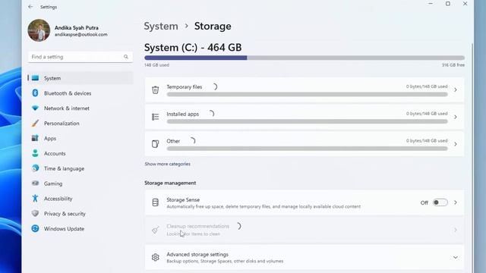Go to Personalization settings
This screenshot has height=273, width=486.
(80, 123)
